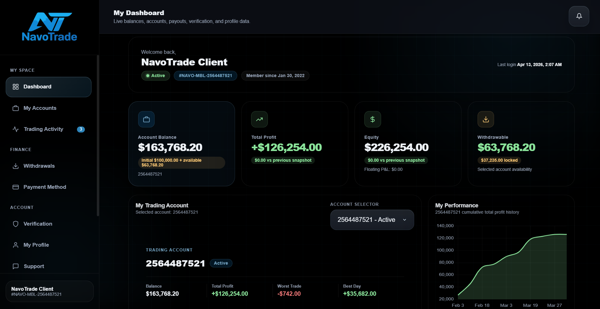
Task: Click the Last login Apr 13, 2026 text
Action: point(529,65)
